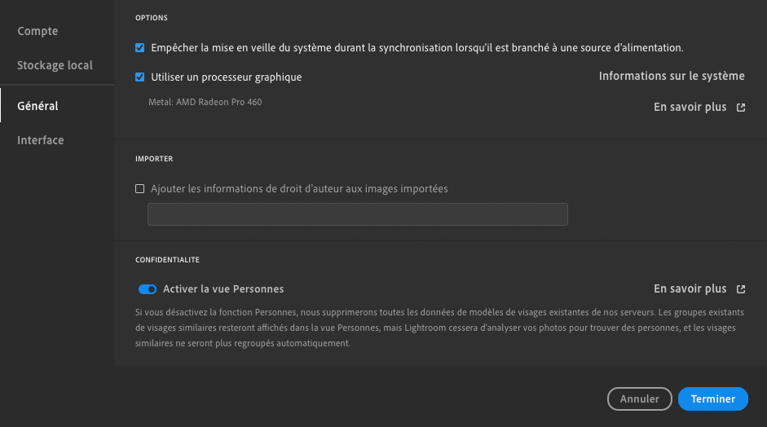
Task: Open external link icon beside graphics processor info
Action: click(741, 108)
